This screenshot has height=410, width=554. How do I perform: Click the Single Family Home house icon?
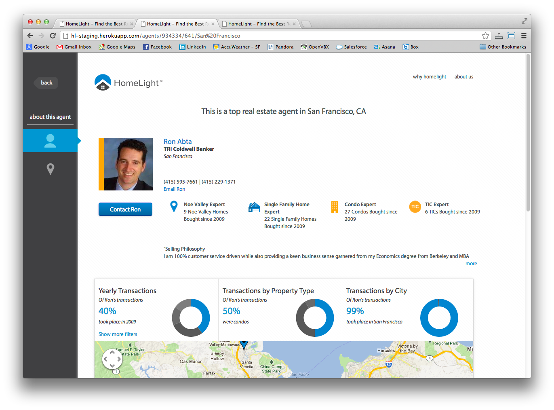coord(254,207)
